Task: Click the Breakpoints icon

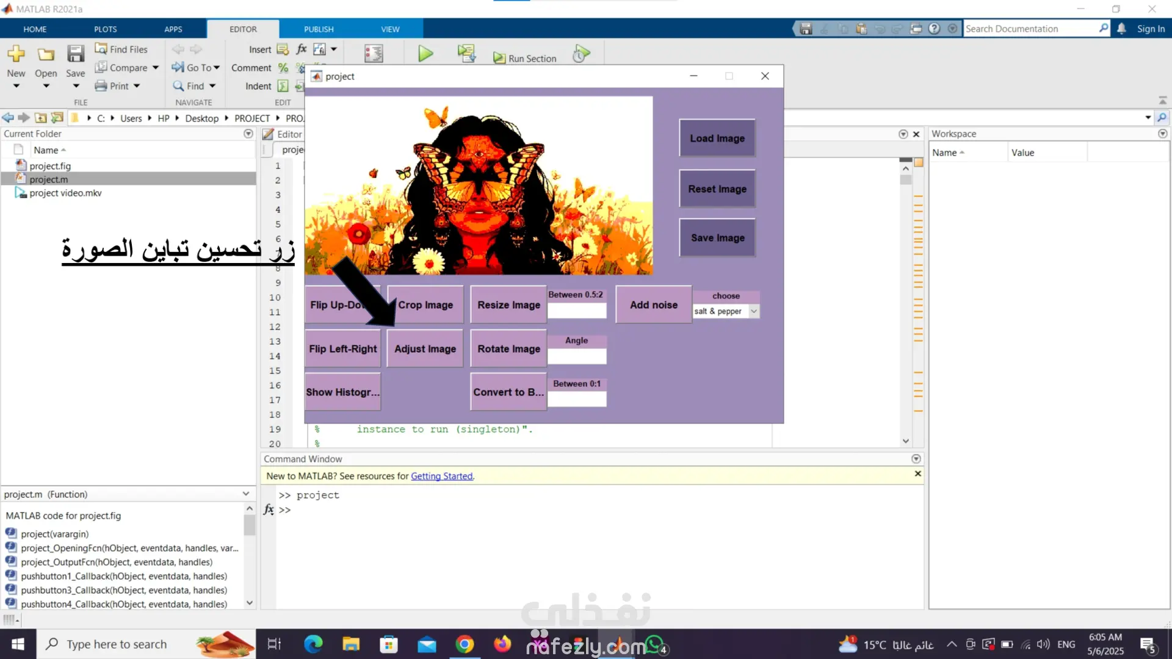Action: pyautogui.click(x=374, y=54)
